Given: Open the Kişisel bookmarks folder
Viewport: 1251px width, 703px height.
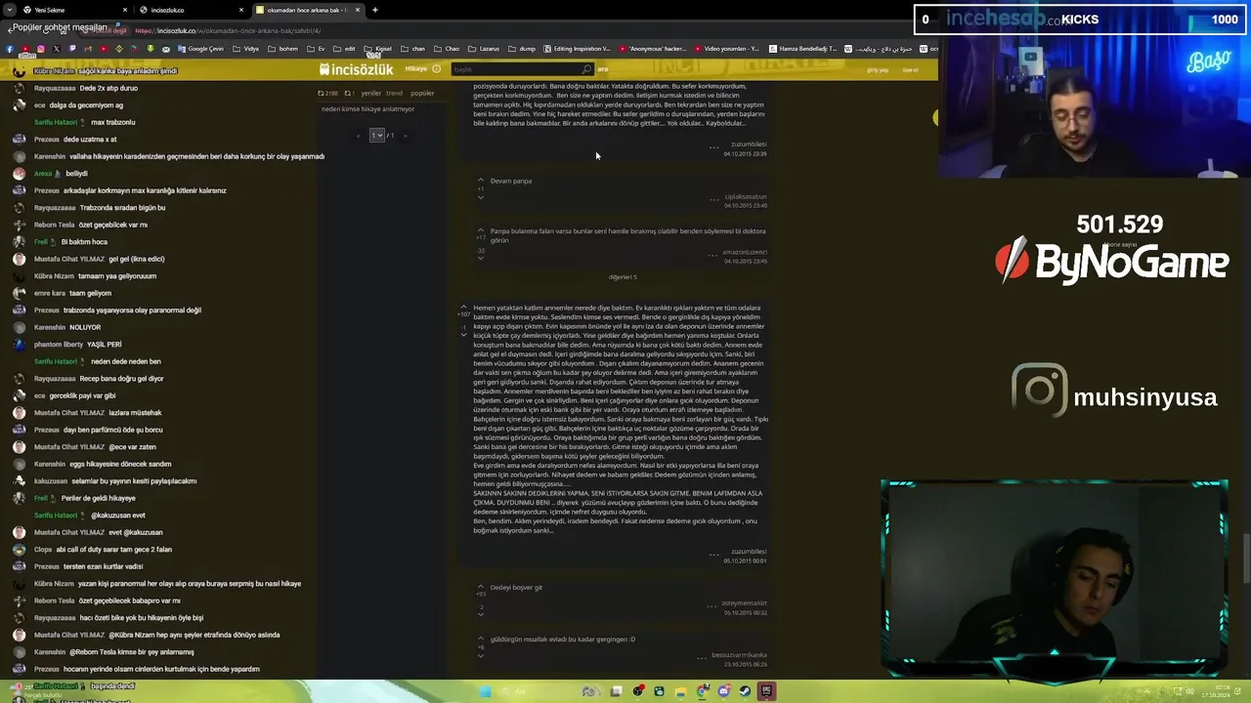Looking at the screenshot, I should 379,49.
